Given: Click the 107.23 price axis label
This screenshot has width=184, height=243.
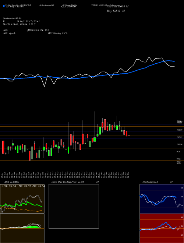Looking at the screenshot, I should click(179, 137).
